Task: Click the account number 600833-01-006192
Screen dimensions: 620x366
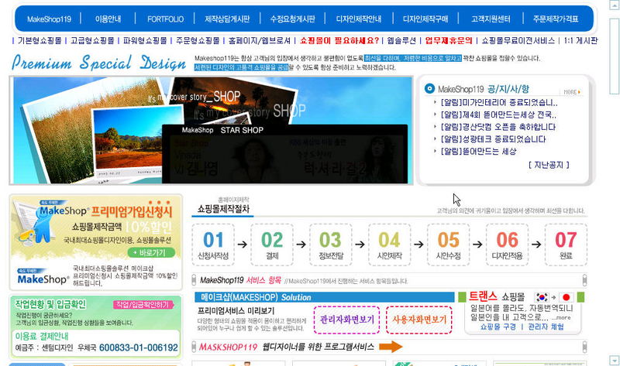Action: (139, 347)
